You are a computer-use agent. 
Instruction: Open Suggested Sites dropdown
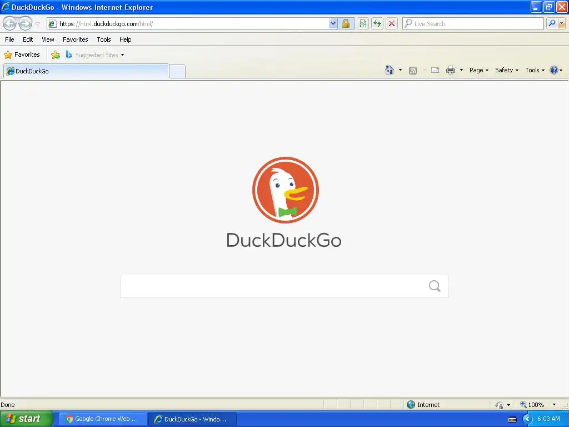(x=94, y=55)
